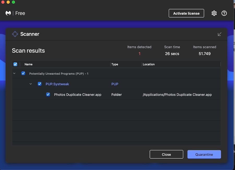Sort results by the Type column header
Image resolution: width=235 pixels, height=170 pixels.
click(115, 64)
